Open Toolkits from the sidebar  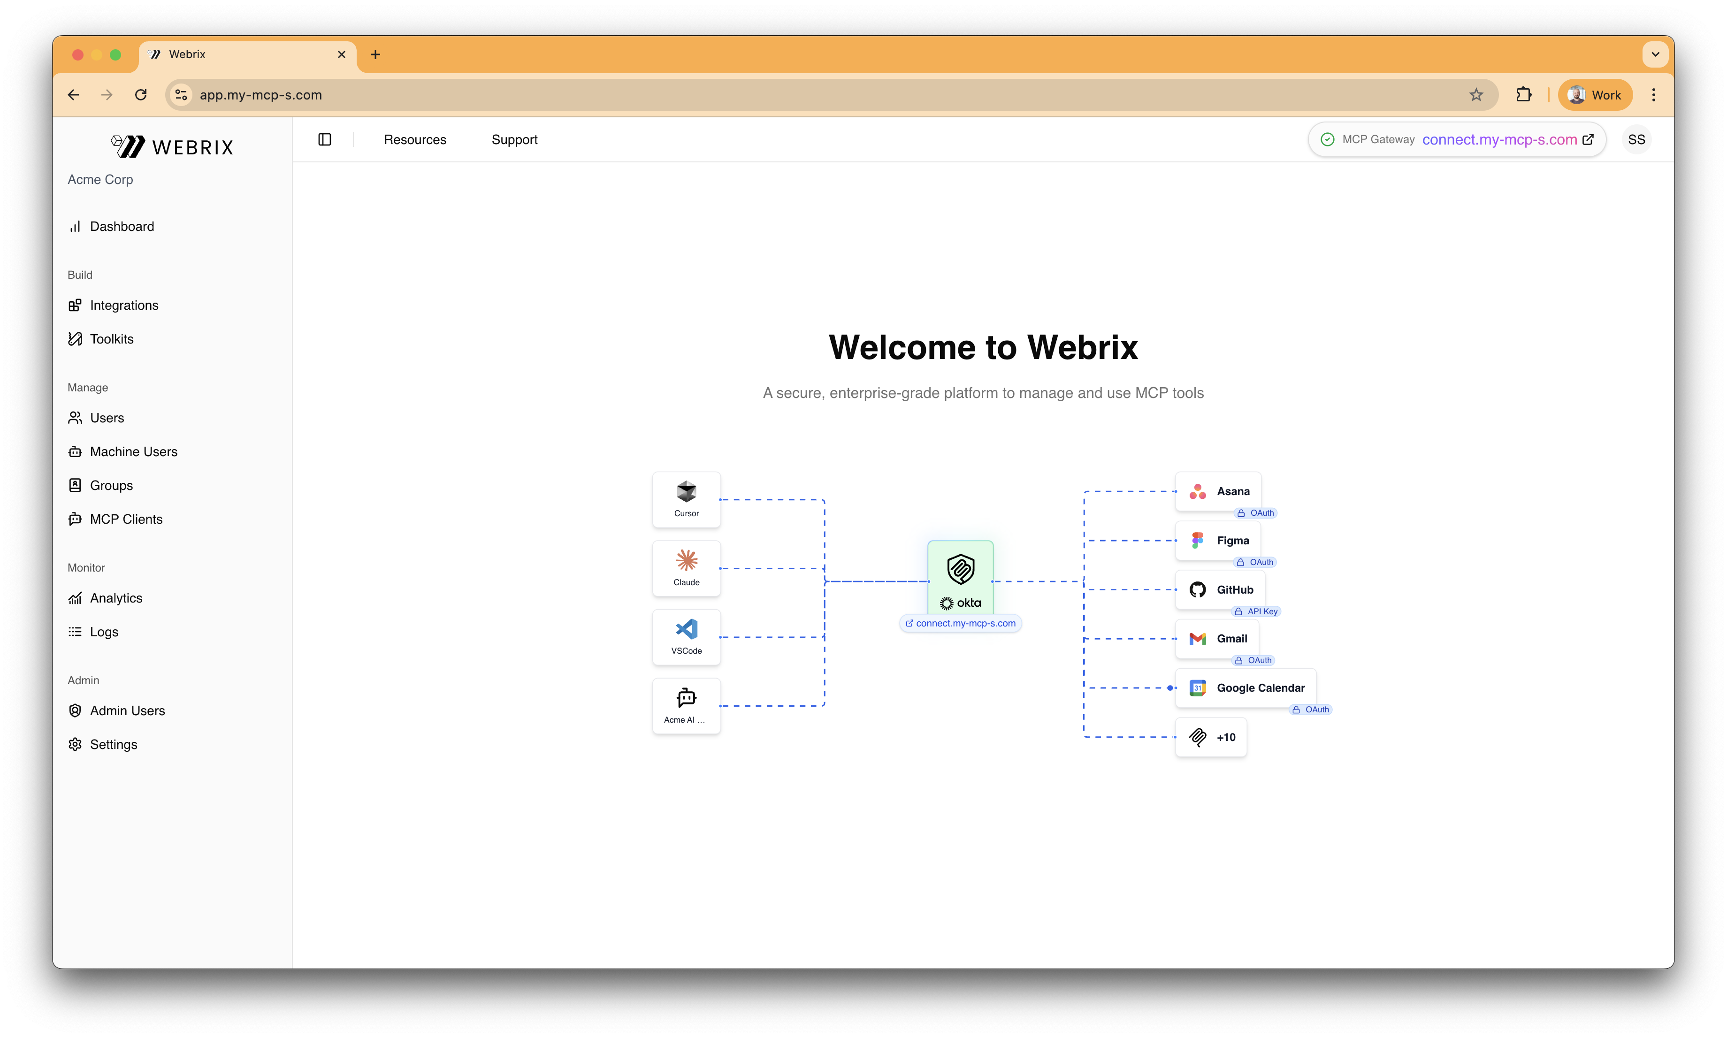111,339
